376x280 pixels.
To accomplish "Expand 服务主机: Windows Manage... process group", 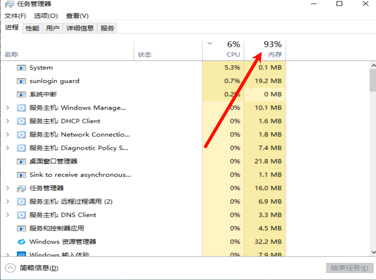I will click(8, 108).
